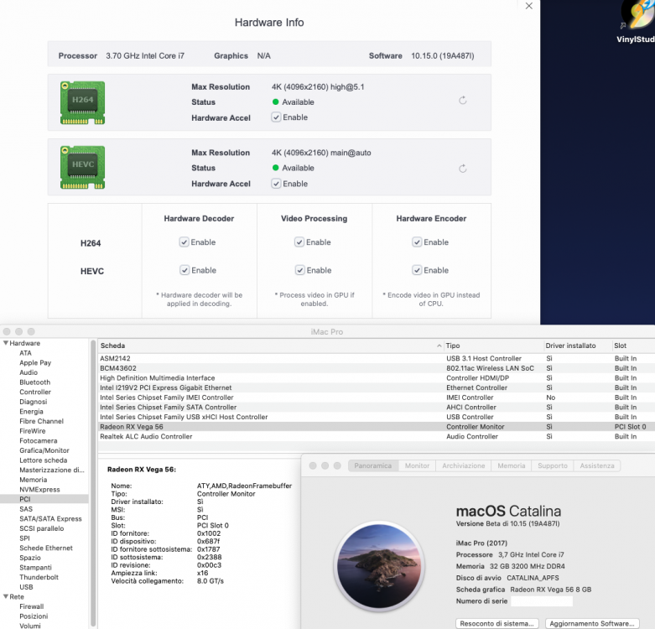
Task: Click Resoconto di sistema button
Action: coord(497,623)
